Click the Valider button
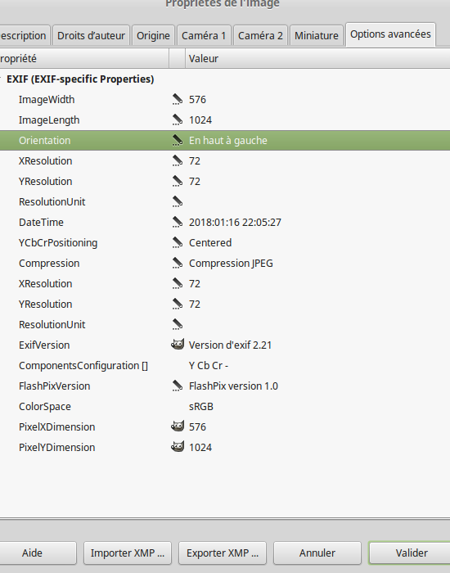This screenshot has width=450, height=573. (x=412, y=553)
